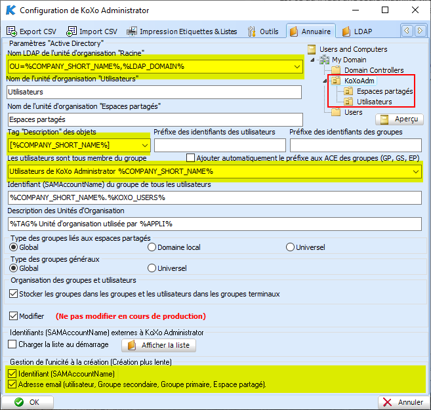The width and height of the screenshot is (431, 410).
Task: Toggle Stocker les groupes dans les groupes
Action: pyautogui.click(x=14, y=294)
